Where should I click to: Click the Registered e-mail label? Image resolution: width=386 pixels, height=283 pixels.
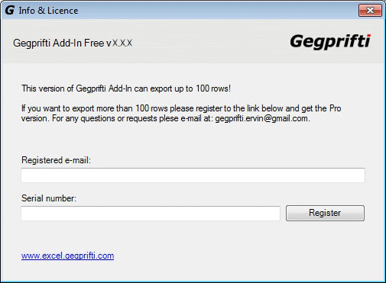pyautogui.click(x=56, y=160)
